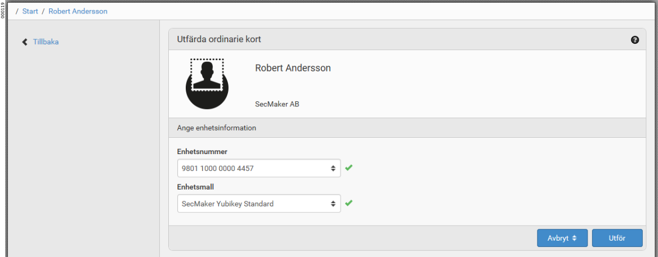
Task: Click the back arrow icon beside Tillbaka
Action: click(25, 42)
